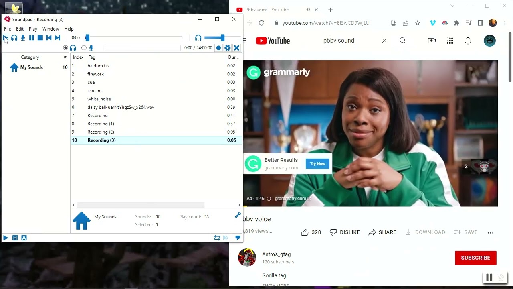Open the YouTube Create video icon
513x289 pixels.
click(x=432, y=41)
